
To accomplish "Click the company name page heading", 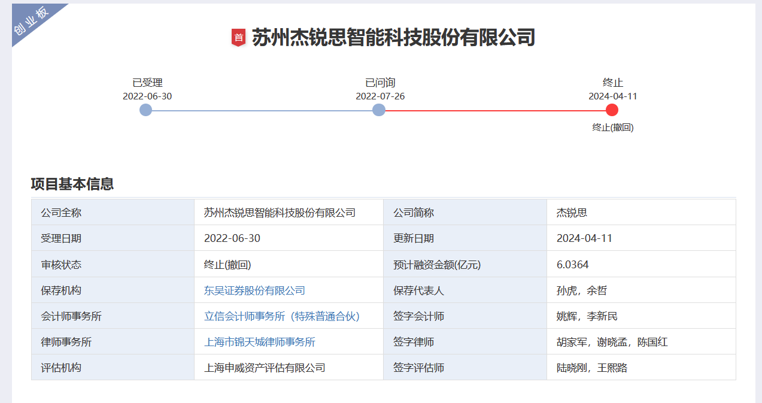I will pyautogui.click(x=393, y=37).
